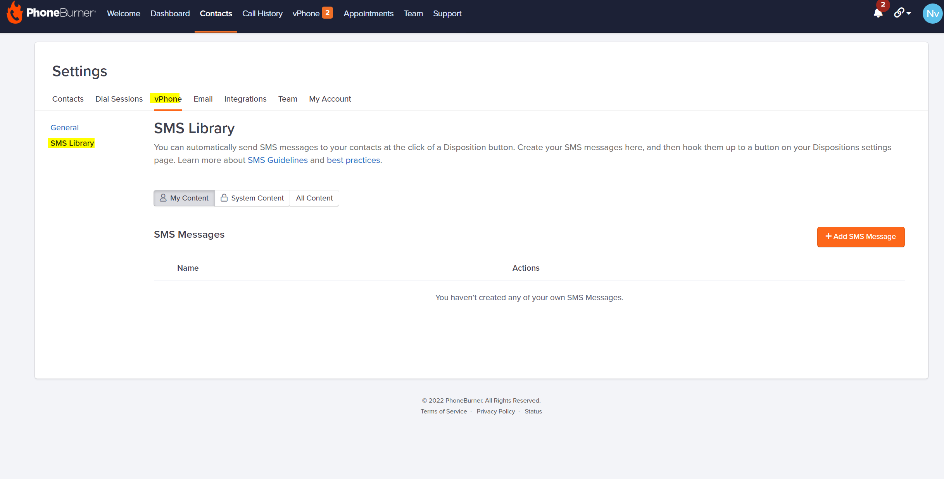Viewport: 944px width, 479px height.
Task: Open the Team settings tab
Action: [x=288, y=99]
